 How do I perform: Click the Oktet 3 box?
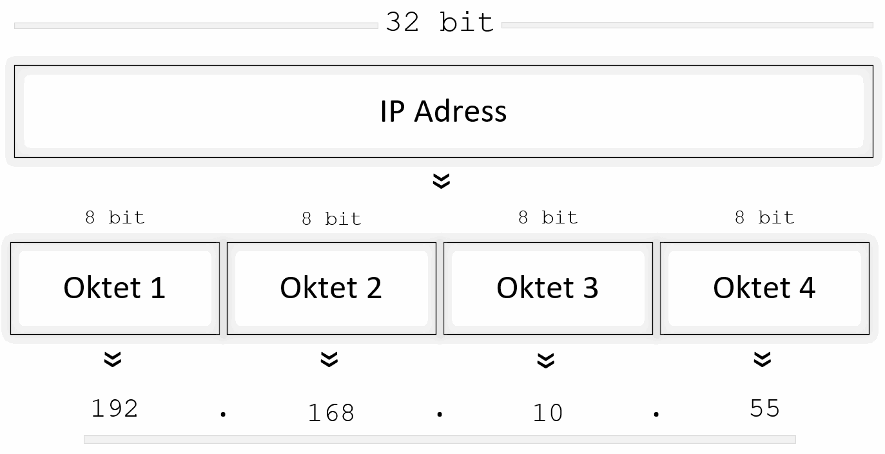(548, 288)
